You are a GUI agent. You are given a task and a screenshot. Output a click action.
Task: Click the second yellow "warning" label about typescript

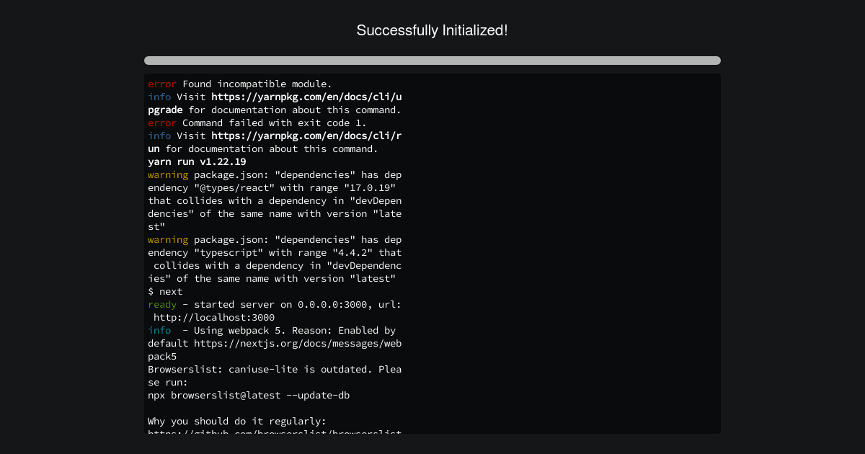(x=168, y=239)
